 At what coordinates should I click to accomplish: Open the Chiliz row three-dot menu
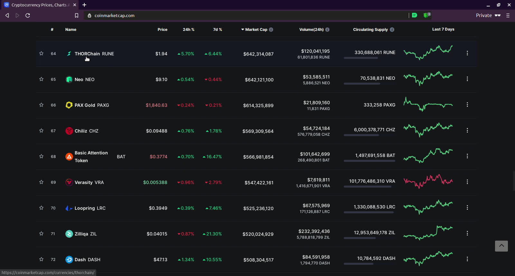point(467,130)
